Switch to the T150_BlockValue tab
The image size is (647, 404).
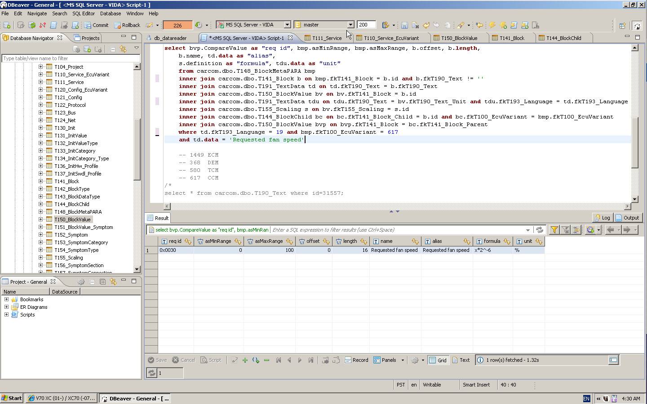click(x=459, y=38)
